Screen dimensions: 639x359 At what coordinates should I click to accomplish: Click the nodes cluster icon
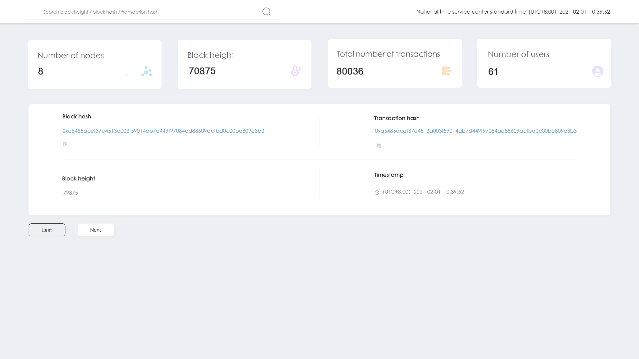pyautogui.click(x=146, y=71)
